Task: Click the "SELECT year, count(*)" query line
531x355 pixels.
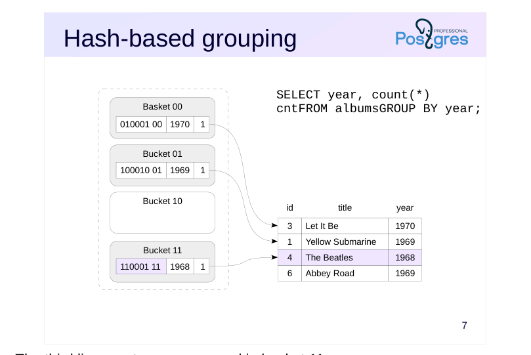Action: tap(353, 94)
